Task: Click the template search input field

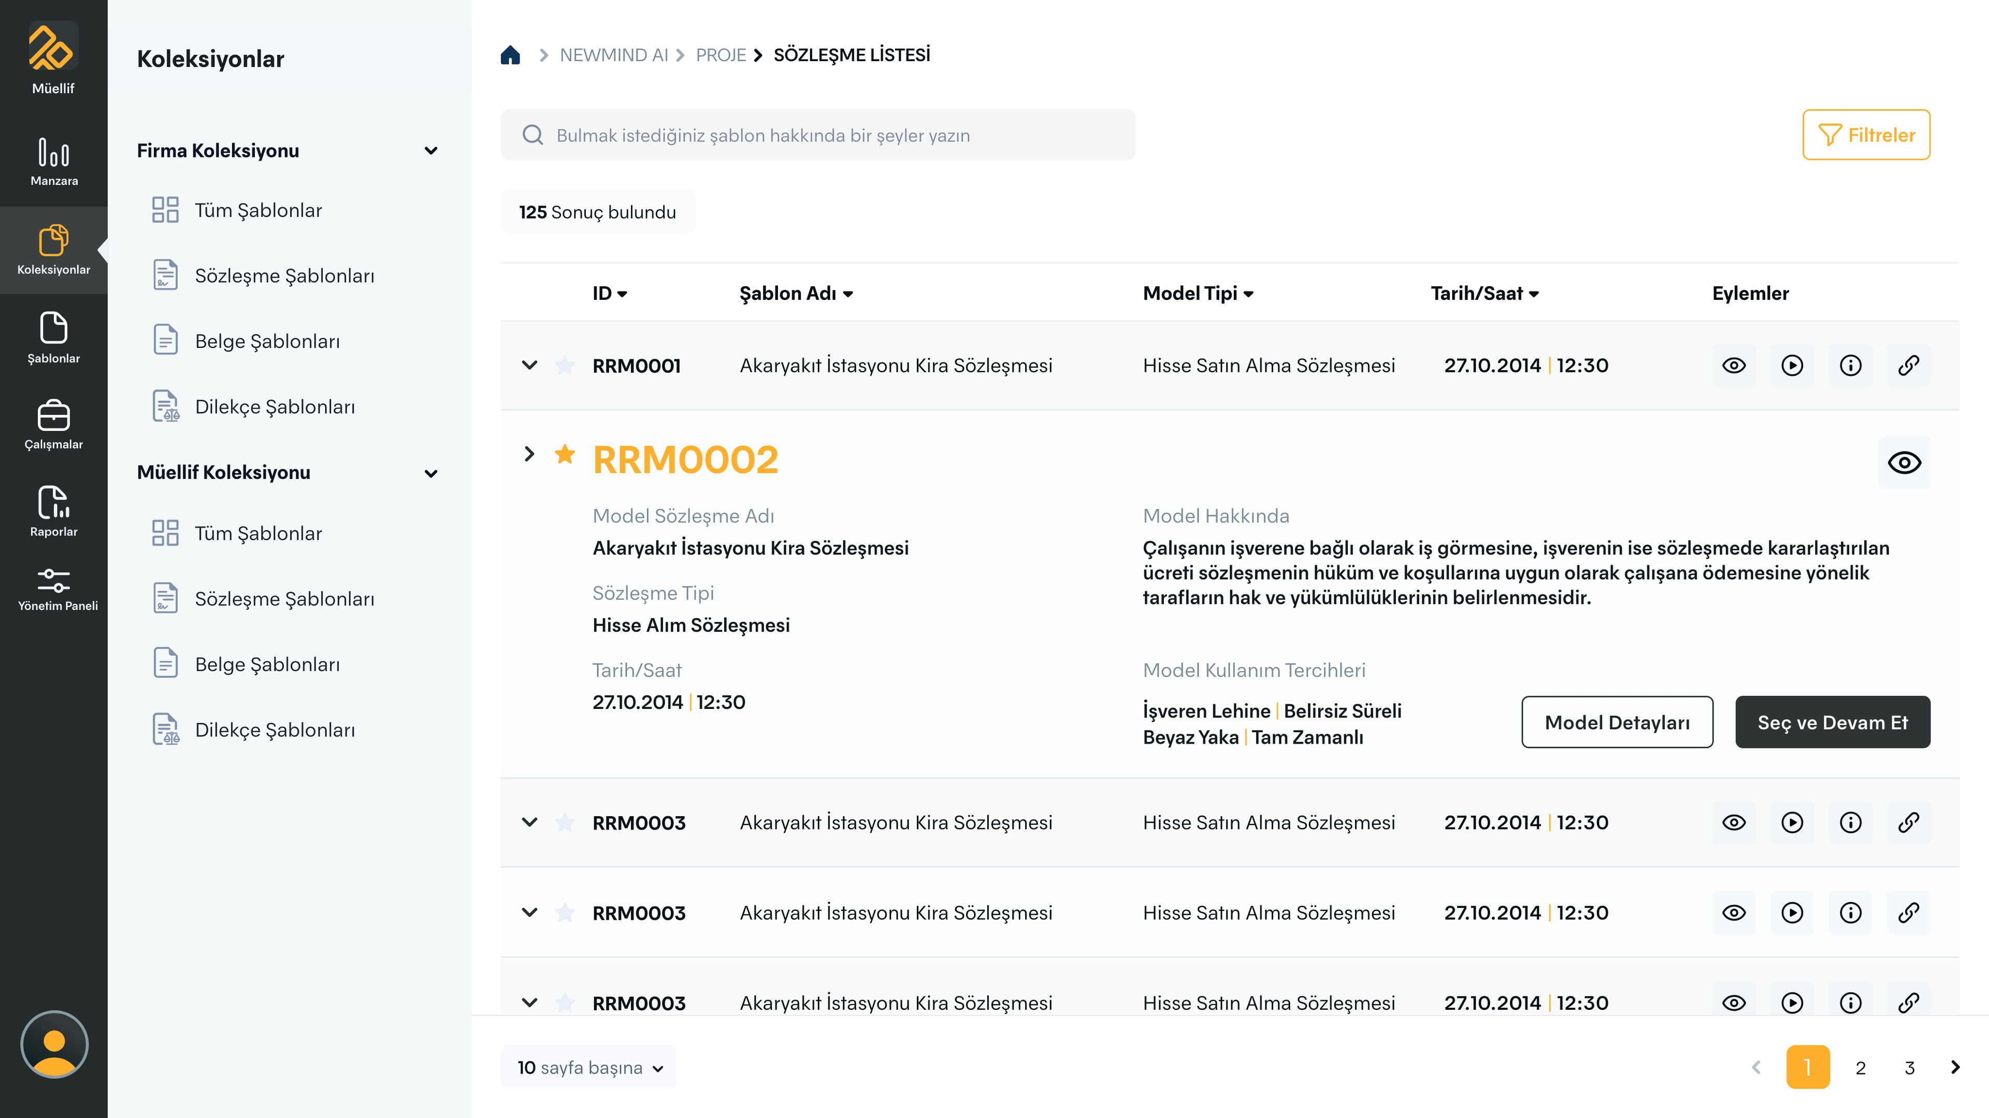Action: (x=818, y=135)
